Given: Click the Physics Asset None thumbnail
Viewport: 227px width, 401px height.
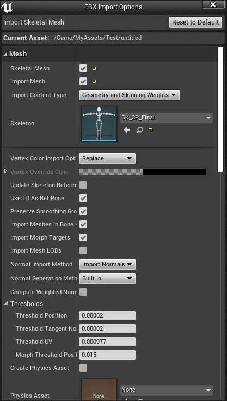Looking at the screenshot, I should tap(99, 390).
